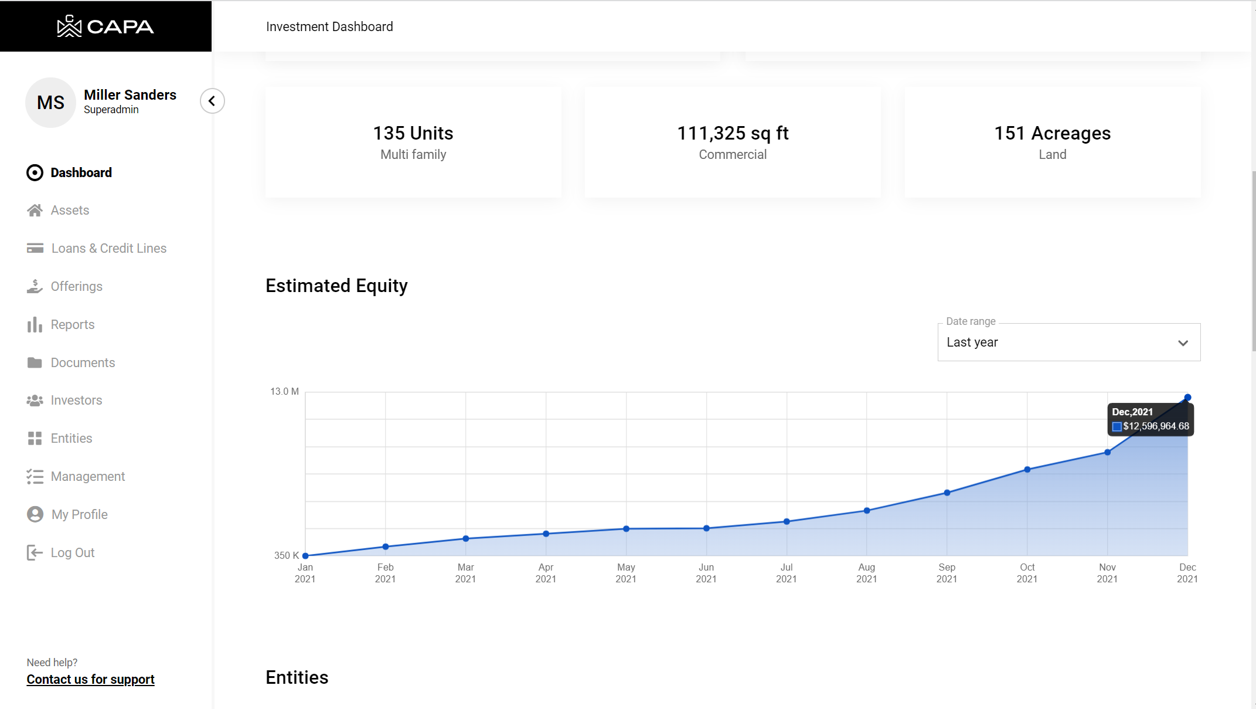Click the Documents folder icon

click(x=35, y=363)
